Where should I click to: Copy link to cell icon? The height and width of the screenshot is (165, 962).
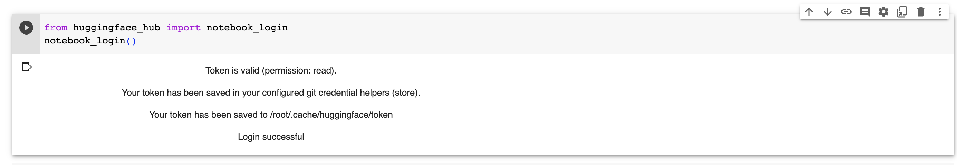point(846,12)
